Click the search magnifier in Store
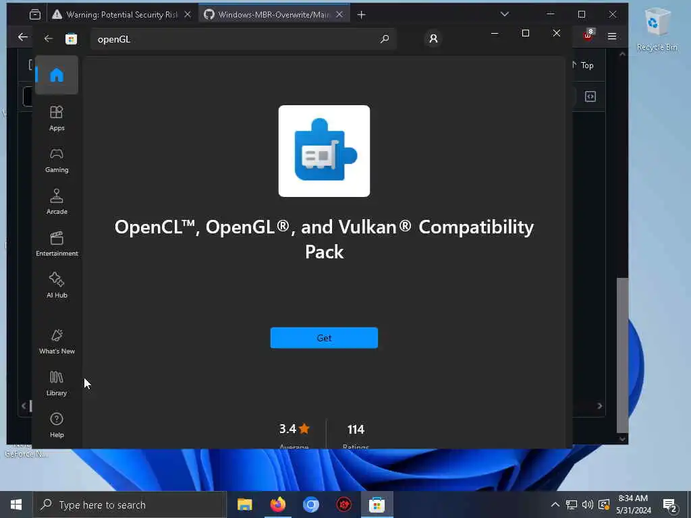The width and height of the screenshot is (691, 518). 384,38
